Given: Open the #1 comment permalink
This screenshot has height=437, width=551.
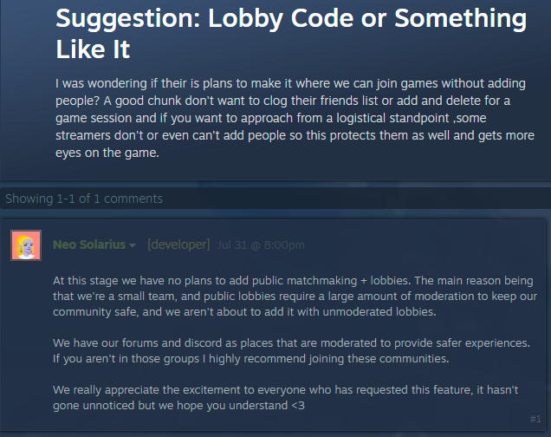Looking at the screenshot, I should (x=535, y=419).
